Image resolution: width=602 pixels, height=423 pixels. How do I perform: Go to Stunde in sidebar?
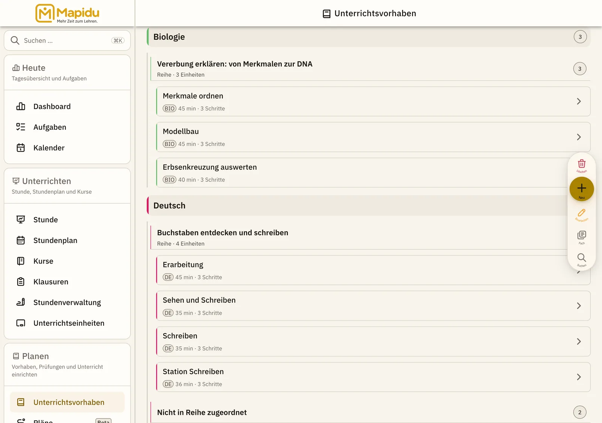pyautogui.click(x=67, y=220)
